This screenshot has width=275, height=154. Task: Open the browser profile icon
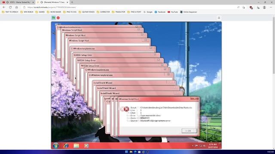pos(264,7)
